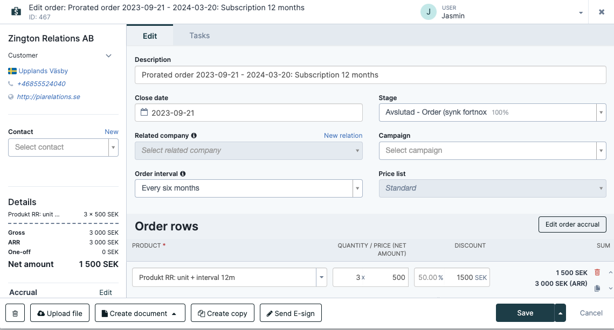Click the Send E-sign button

pyautogui.click(x=291, y=313)
